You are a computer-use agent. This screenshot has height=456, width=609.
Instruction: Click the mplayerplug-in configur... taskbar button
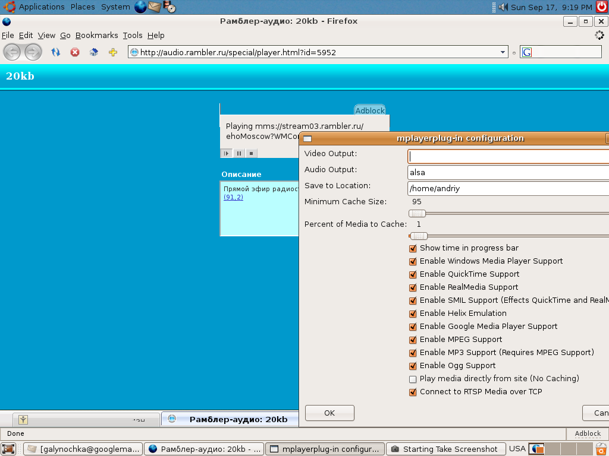pyautogui.click(x=325, y=449)
